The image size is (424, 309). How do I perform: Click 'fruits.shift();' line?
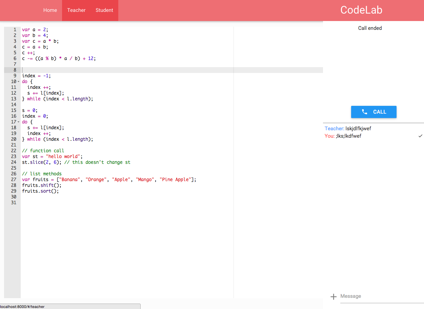click(x=42, y=186)
